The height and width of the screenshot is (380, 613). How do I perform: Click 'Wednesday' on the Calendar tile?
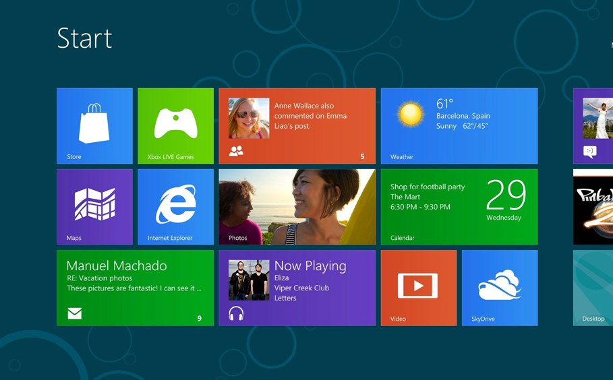pos(504,218)
